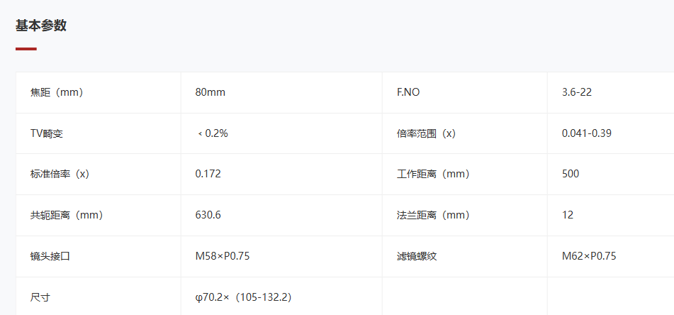Click the 0.172 standard magnification value
674x315 pixels.
tap(208, 175)
